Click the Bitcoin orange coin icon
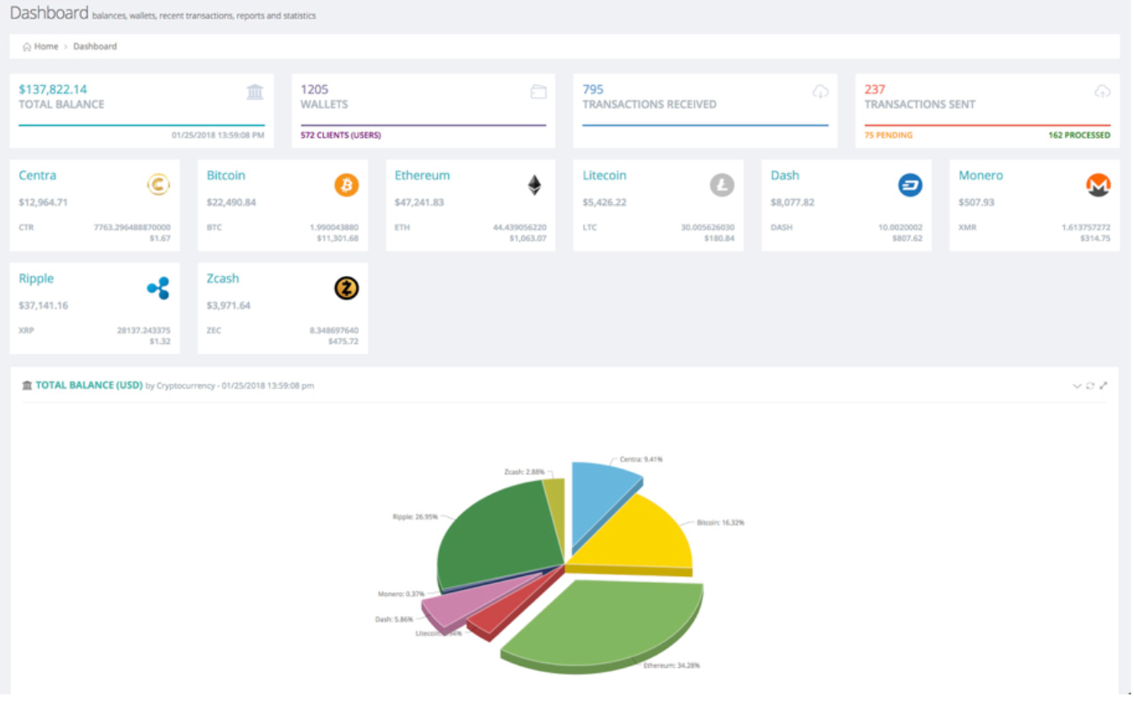This screenshot has width=1134, height=717. pyautogui.click(x=347, y=185)
